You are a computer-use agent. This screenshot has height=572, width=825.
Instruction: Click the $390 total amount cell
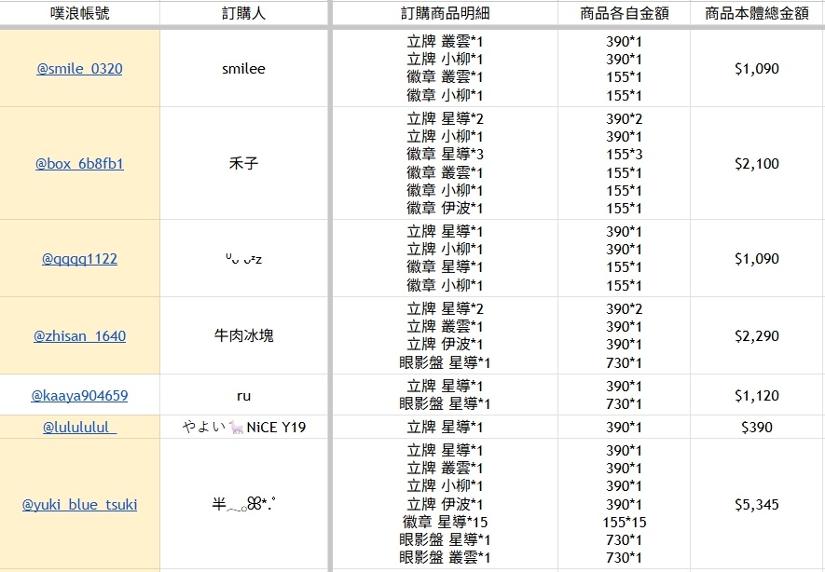tap(757, 428)
